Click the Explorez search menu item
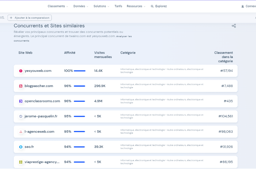The image size is (256, 169). [159, 6]
